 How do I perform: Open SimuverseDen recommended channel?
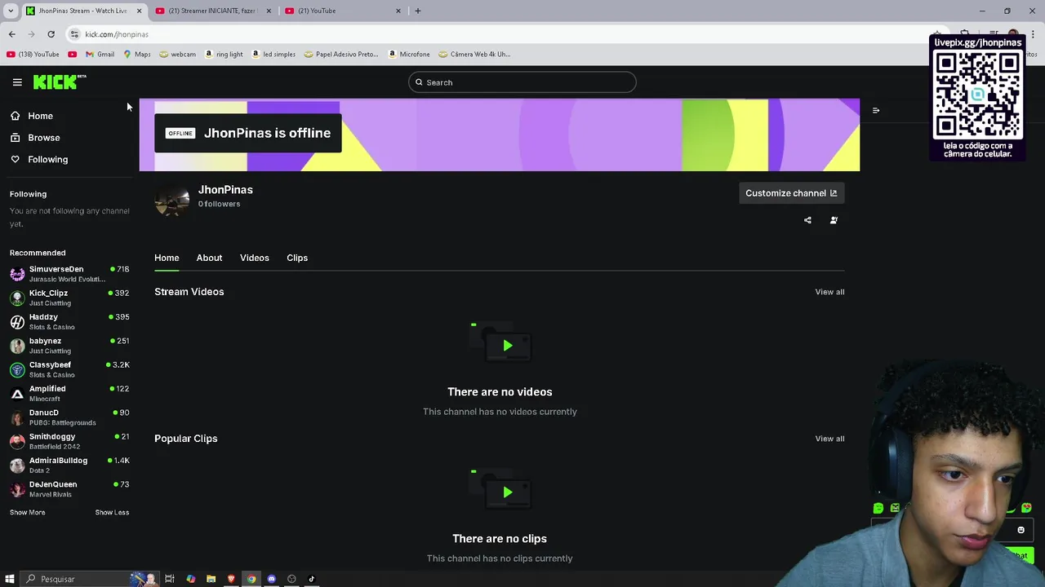tap(69, 274)
